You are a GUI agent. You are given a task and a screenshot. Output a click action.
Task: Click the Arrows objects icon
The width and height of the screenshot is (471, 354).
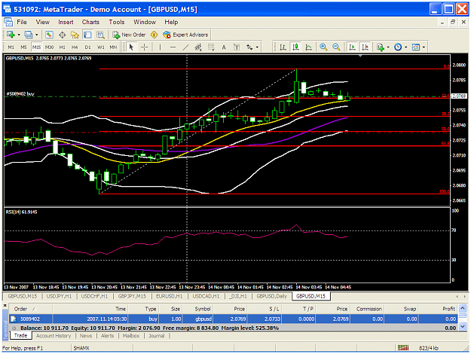point(249,47)
